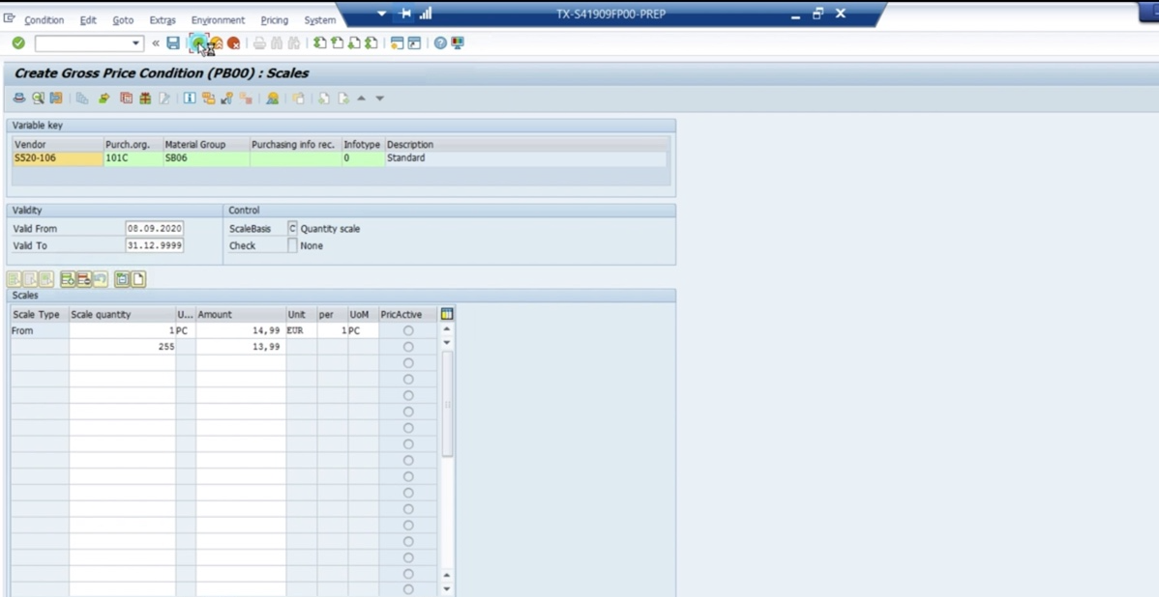1159x597 pixels.
Task: Open the Environment menu
Action: pos(218,20)
